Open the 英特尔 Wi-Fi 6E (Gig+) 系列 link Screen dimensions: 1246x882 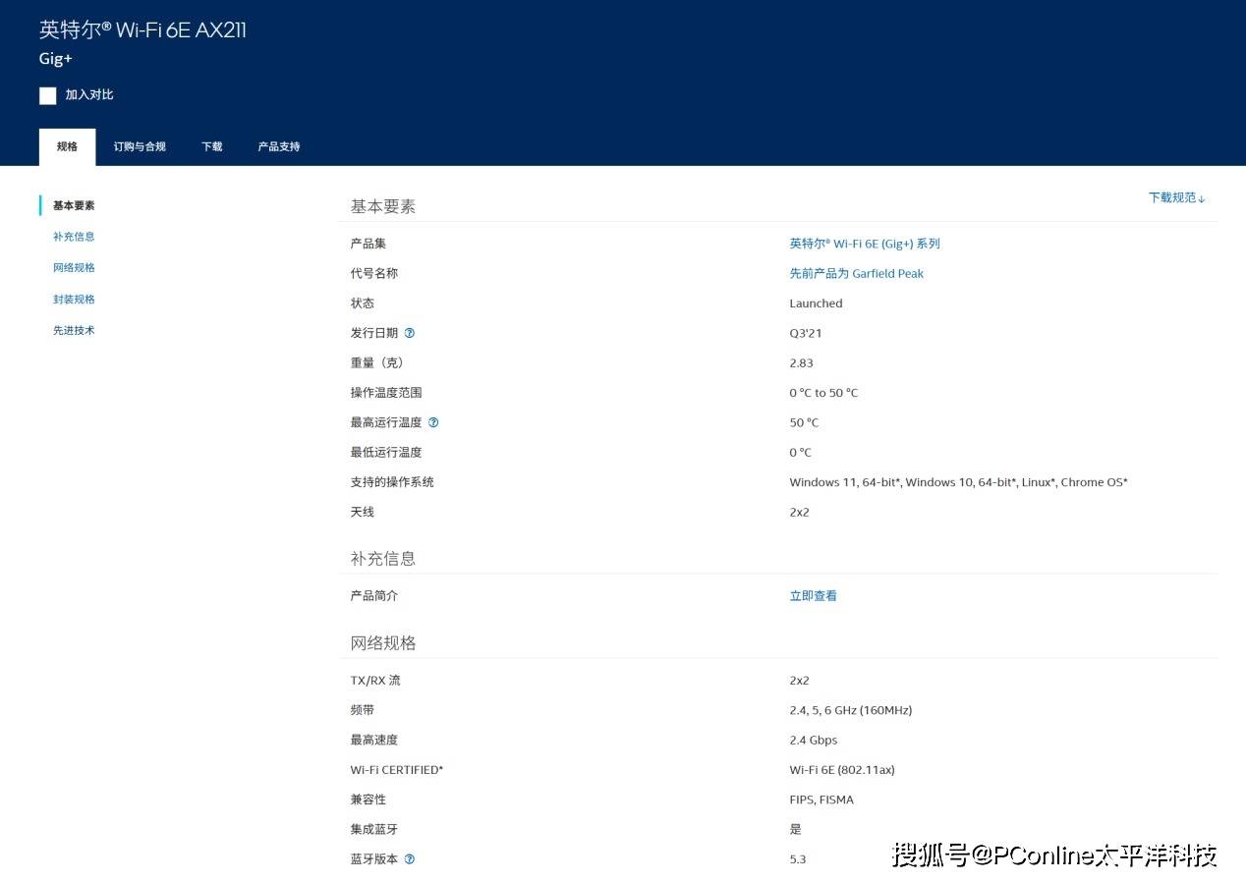[865, 244]
